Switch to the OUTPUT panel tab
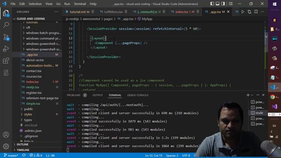This screenshot has height=158, width=281. coord(97,95)
